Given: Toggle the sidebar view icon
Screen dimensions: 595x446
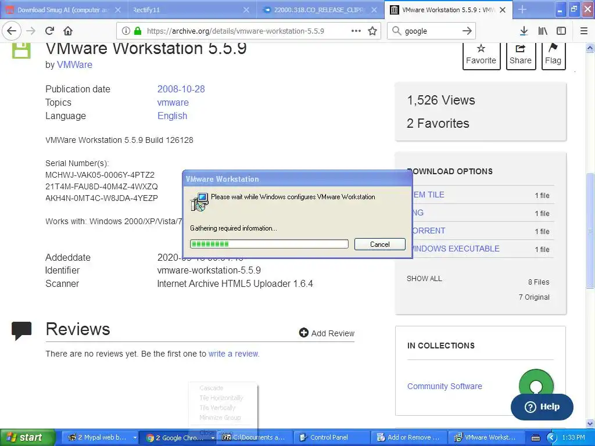Looking at the screenshot, I should click(x=561, y=31).
